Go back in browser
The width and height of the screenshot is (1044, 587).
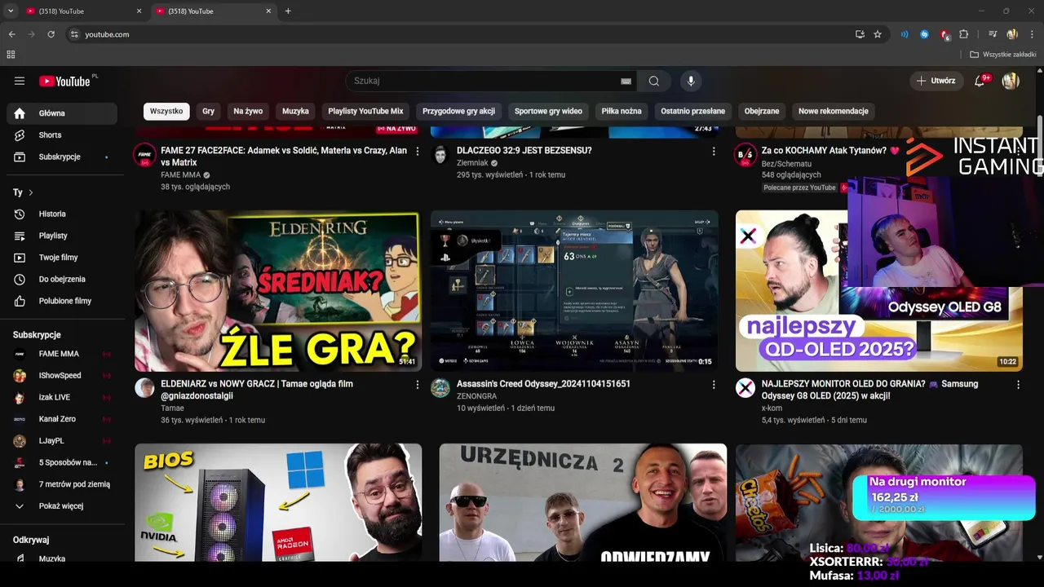(12, 34)
